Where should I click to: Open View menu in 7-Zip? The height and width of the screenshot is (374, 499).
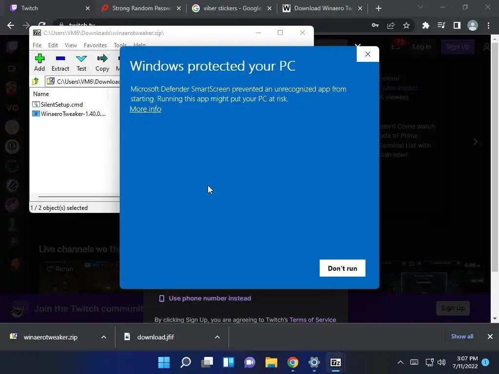(x=71, y=45)
